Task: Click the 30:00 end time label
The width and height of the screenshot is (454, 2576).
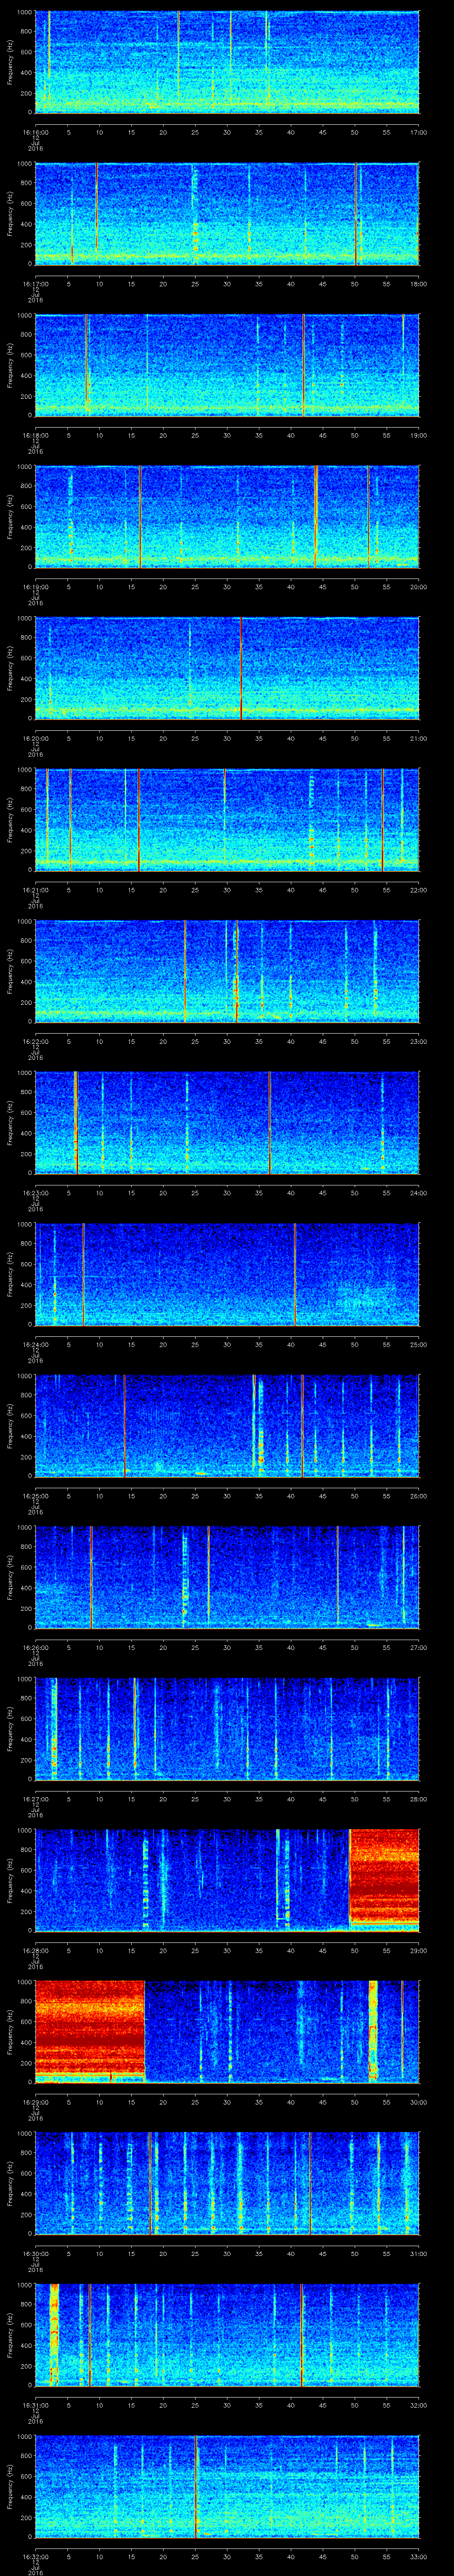Action: click(418, 2102)
